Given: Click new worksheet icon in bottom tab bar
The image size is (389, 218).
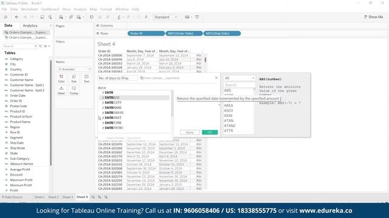Looking at the screenshot, I should [93, 197].
